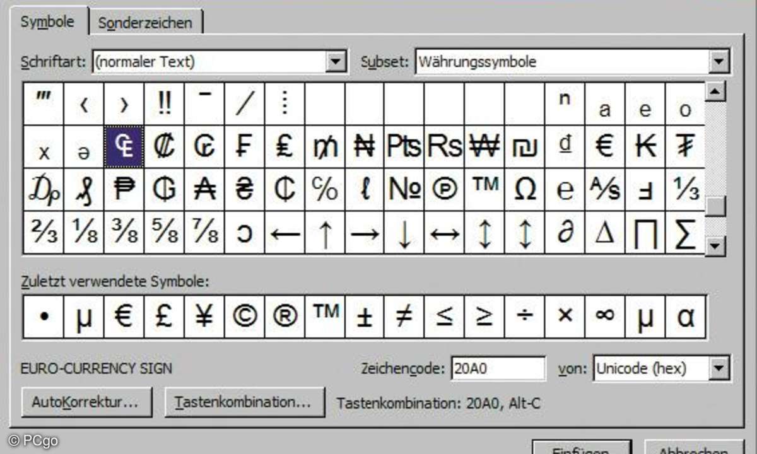Click the symbol grid scroll up arrow
Screen dimensions: 757x454
(715, 92)
